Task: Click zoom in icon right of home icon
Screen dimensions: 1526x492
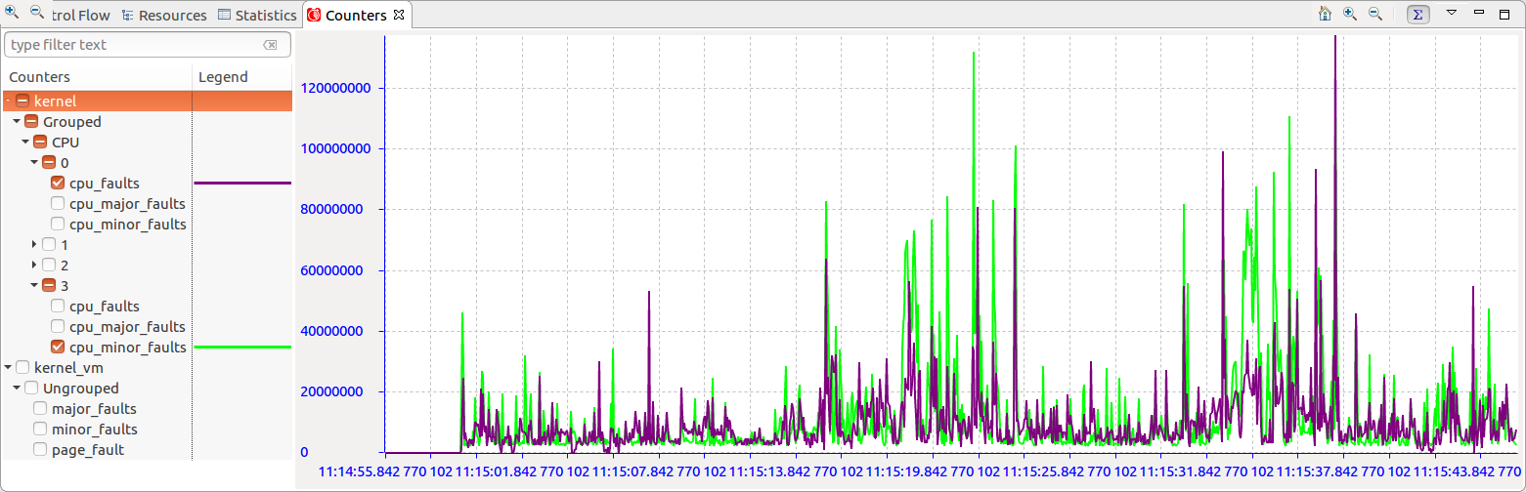Action: (1350, 14)
